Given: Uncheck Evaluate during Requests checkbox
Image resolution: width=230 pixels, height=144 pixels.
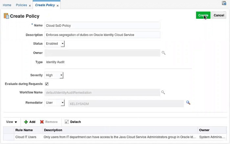Looking at the screenshot, I should (47, 84).
